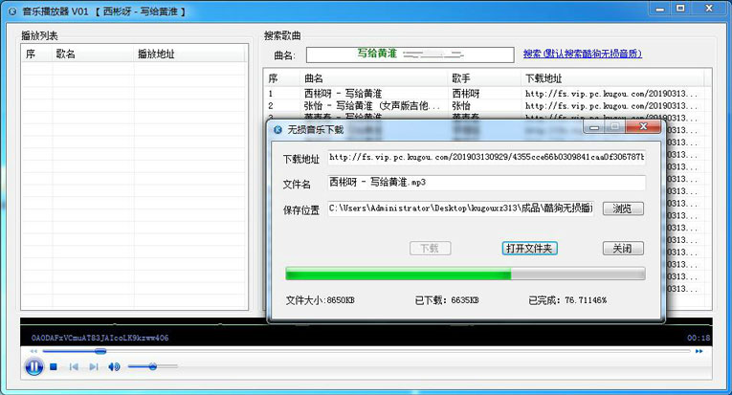The height and width of the screenshot is (395, 732).
Task: Click the rewind arrows at seek bar start
Action: tap(33, 351)
